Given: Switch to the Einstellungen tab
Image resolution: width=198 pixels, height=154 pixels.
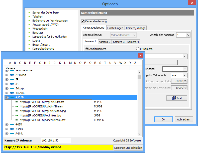Looking at the screenshot, I should (x=115, y=28).
